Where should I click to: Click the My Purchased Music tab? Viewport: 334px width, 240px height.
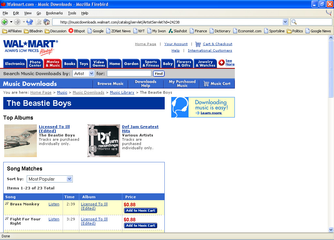(x=182, y=84)
